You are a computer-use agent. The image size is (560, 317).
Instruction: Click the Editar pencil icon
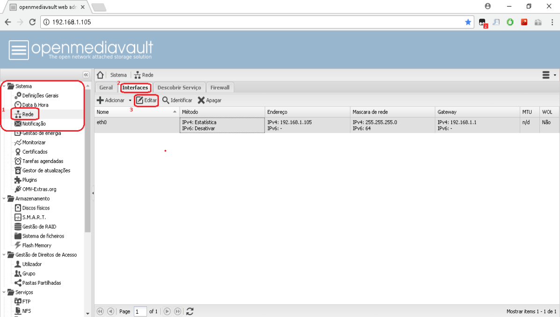[139, 100]
